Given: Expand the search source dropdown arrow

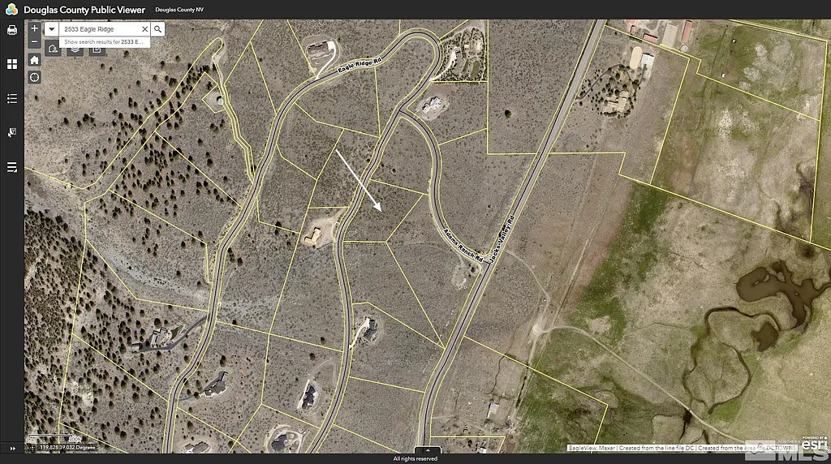Looking at the screenshot, I should pyautogui.click(x=53, y=29).
